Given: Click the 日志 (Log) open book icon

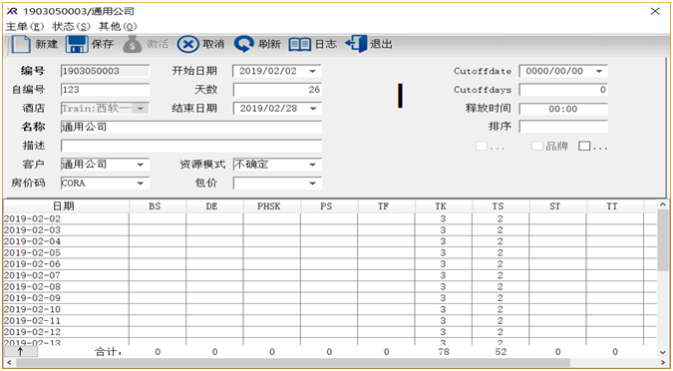Looking at the screenshot, I should (299, 44).
